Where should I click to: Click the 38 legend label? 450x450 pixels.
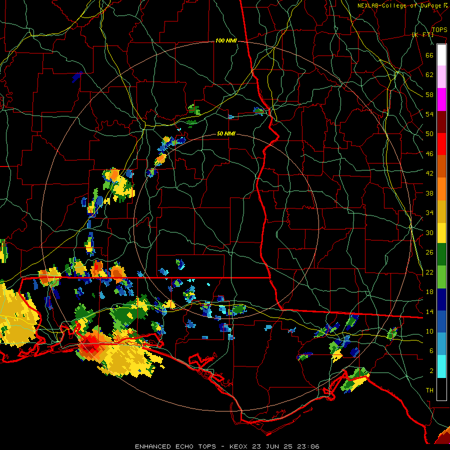coord(429,193)
